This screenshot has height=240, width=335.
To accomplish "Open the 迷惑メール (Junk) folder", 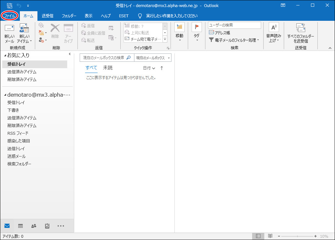I will coord(16,156).
